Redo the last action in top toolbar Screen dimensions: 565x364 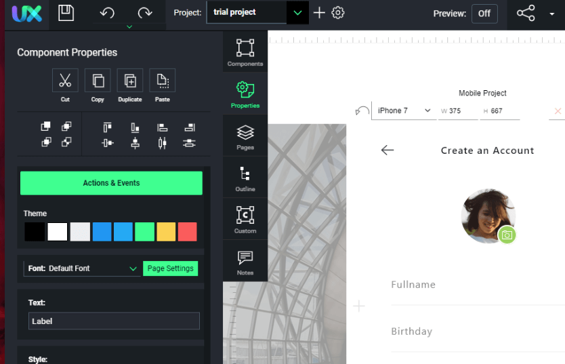tap(145, 13)
